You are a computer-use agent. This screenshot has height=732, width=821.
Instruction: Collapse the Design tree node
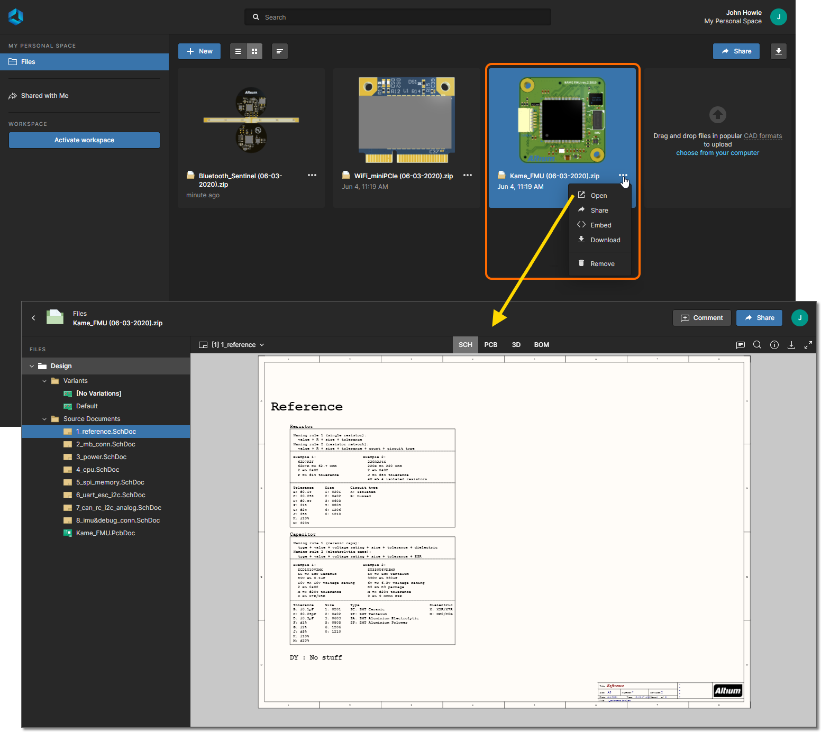click(x=32, y=366)
